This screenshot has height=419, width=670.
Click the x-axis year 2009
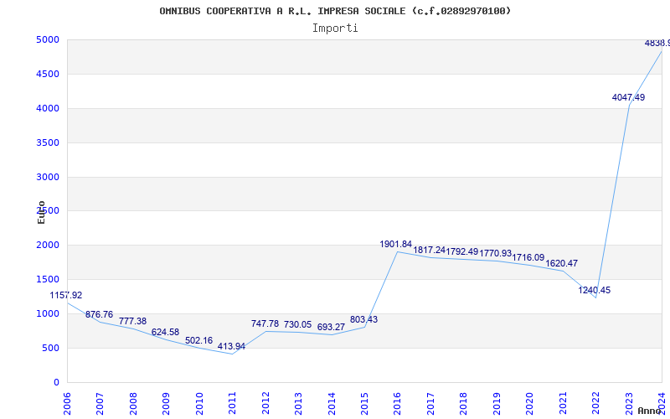[x=166, y=404]
